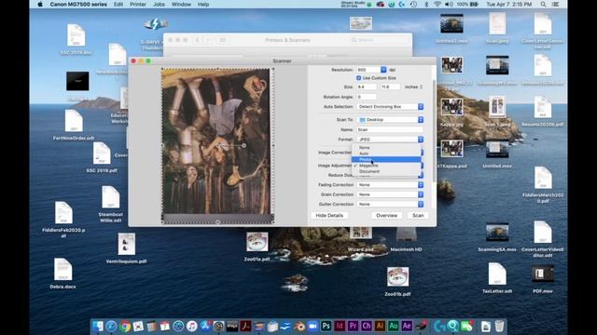
Task: Select Zoo01a.pdf on the desktop
Action: coord(257,247)
